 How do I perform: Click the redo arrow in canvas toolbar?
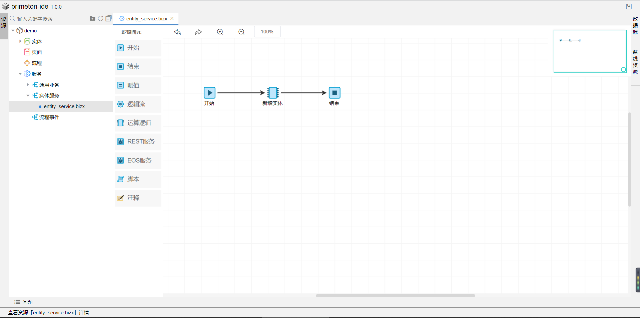198,32
